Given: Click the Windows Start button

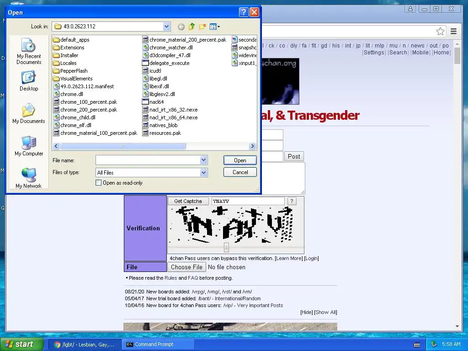Looking at the screenshot, I should pos(22,345).
